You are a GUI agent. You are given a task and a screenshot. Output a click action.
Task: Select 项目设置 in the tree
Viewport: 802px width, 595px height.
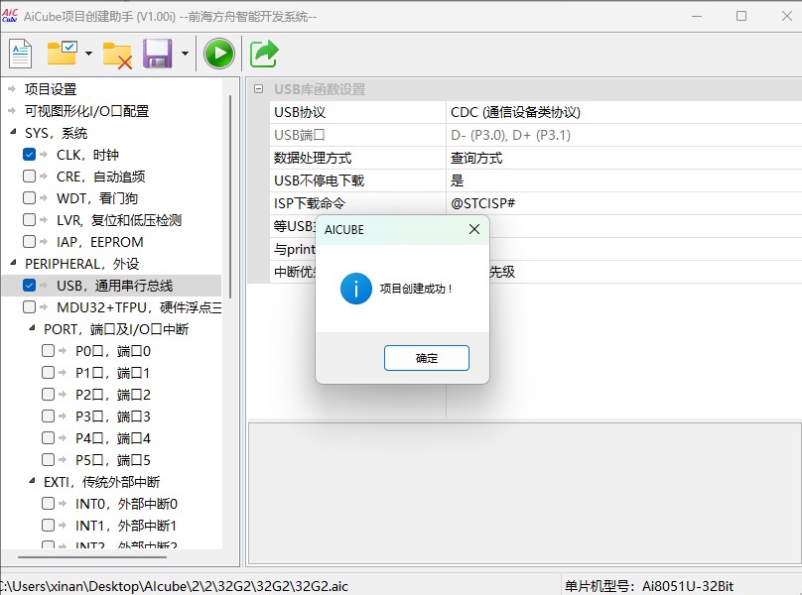[x=51, y=89]
